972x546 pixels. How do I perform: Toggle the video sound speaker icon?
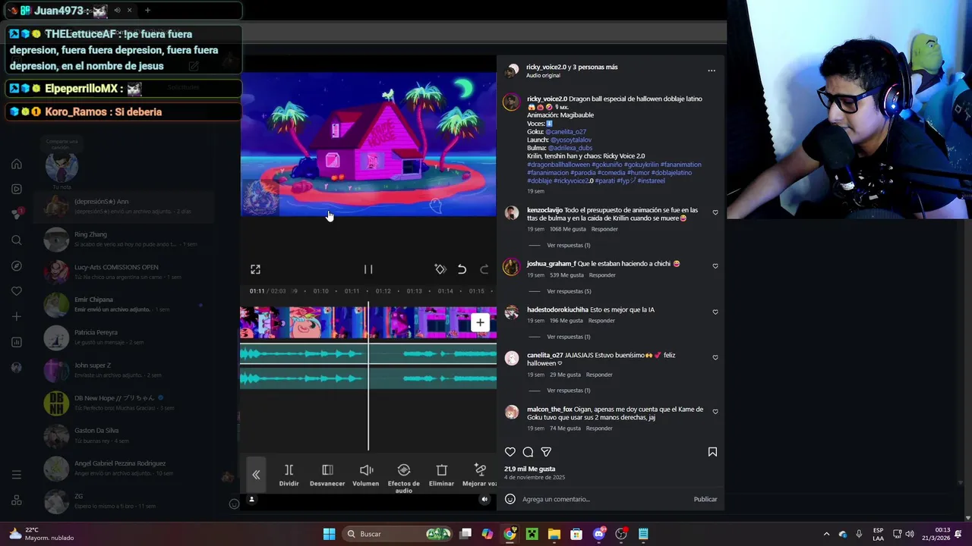coord(484,499)
